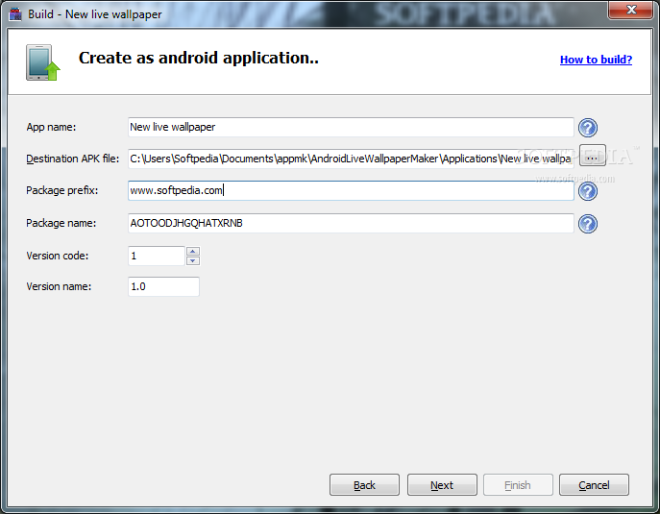
Task: Click the app icon in the title bar
Action: pyautogui.click(x=15, y=13)
